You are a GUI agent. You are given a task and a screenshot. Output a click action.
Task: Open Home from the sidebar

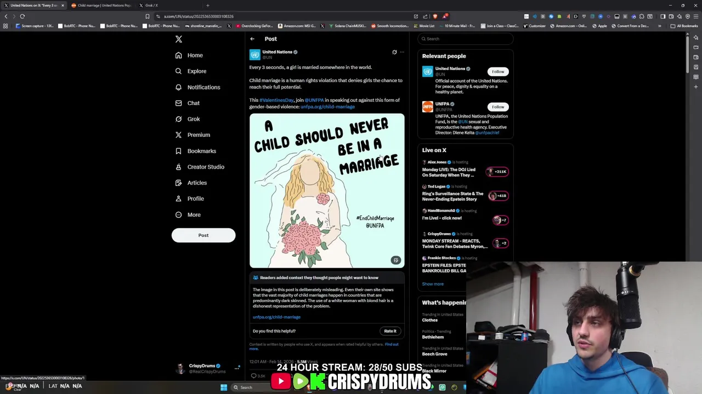tap(189, 55)
